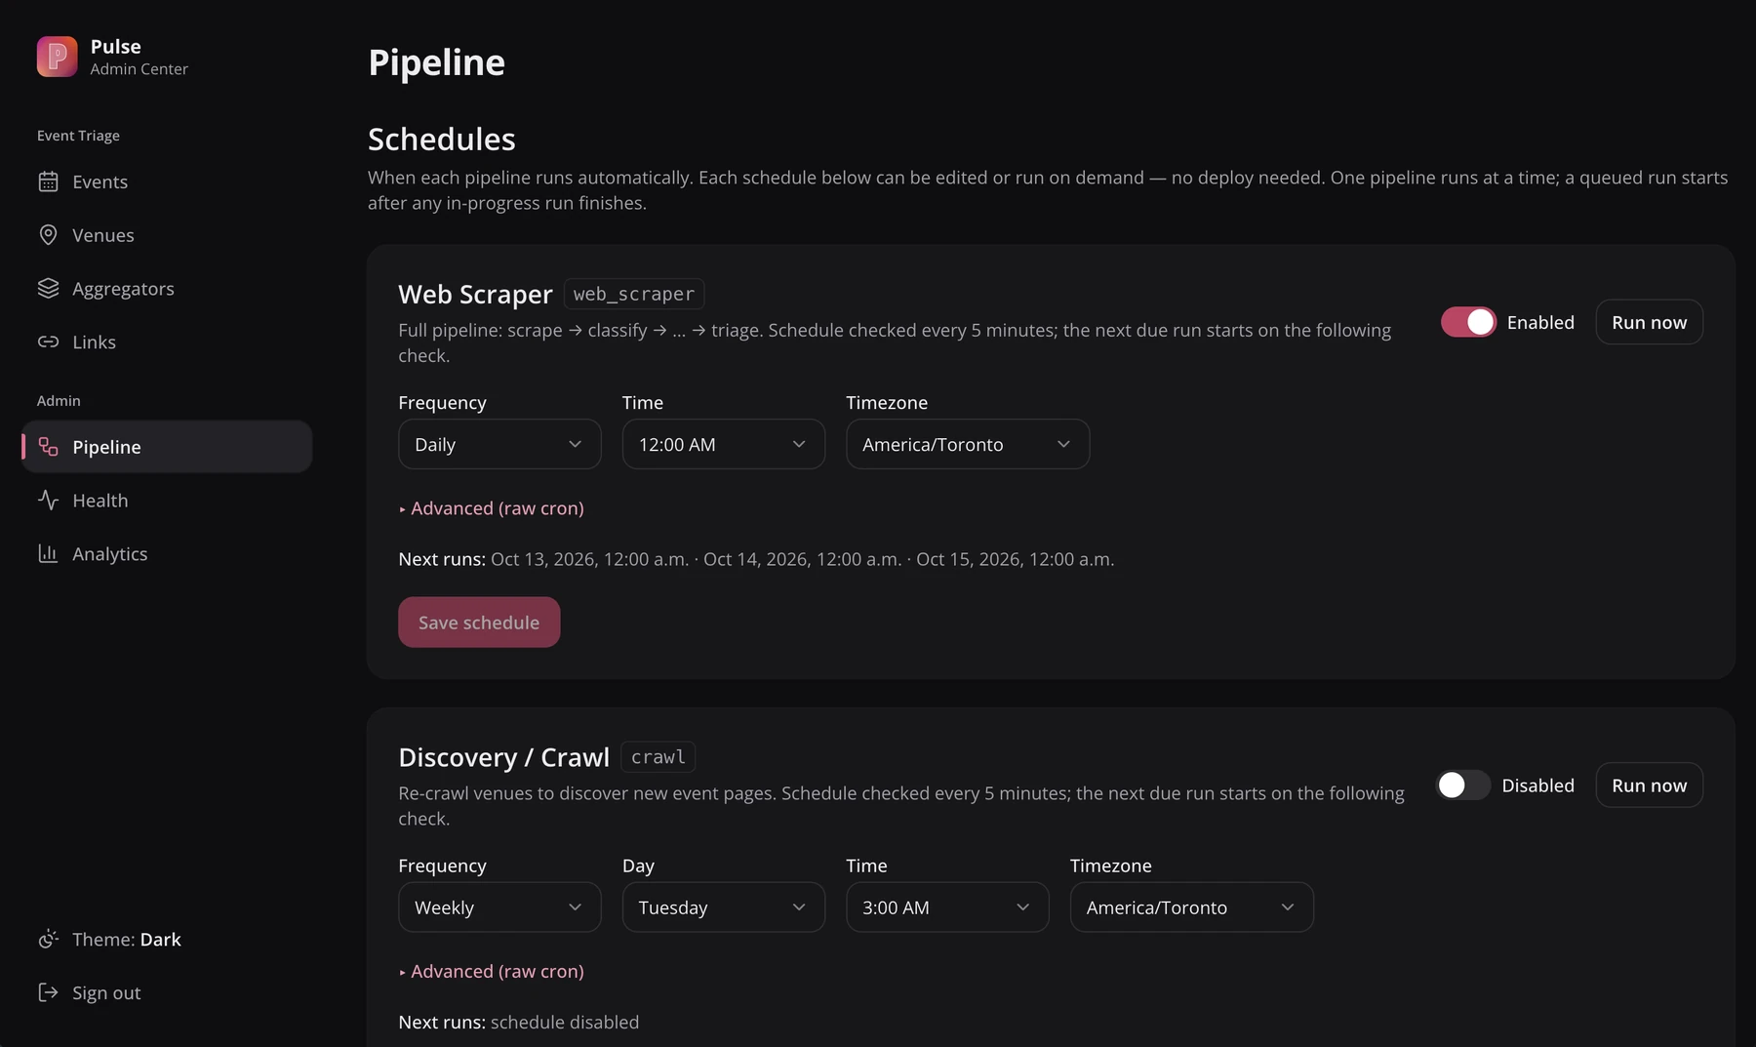This screenshot has width=1756, height=1047.
Task: Go to the Events page
Action: tap(166, 181)
